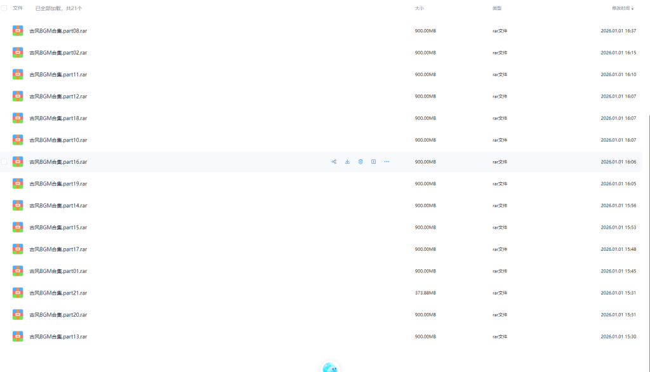Click the square icon next to delete on part16 row

coord(373,162)
